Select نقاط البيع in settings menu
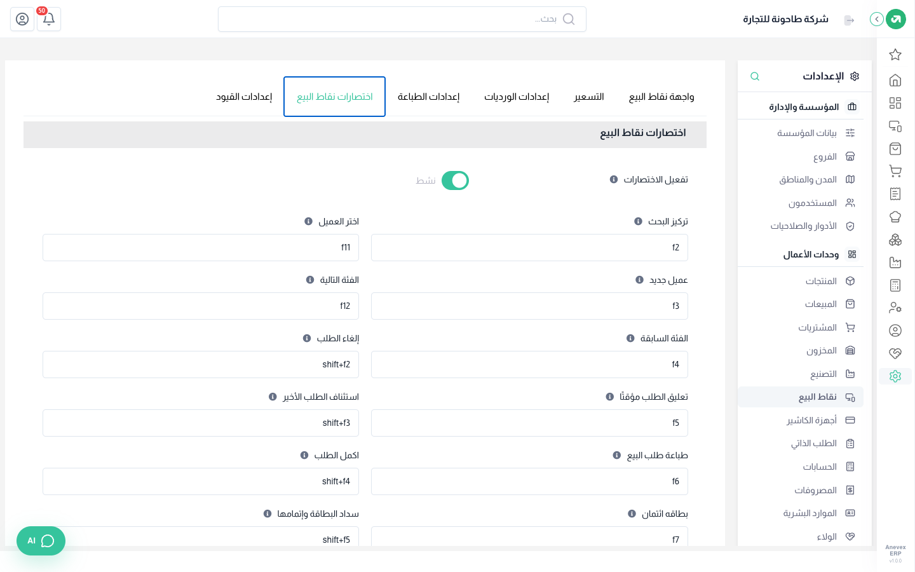This screenshot has height=572, width=915. [x=801, y=397]
